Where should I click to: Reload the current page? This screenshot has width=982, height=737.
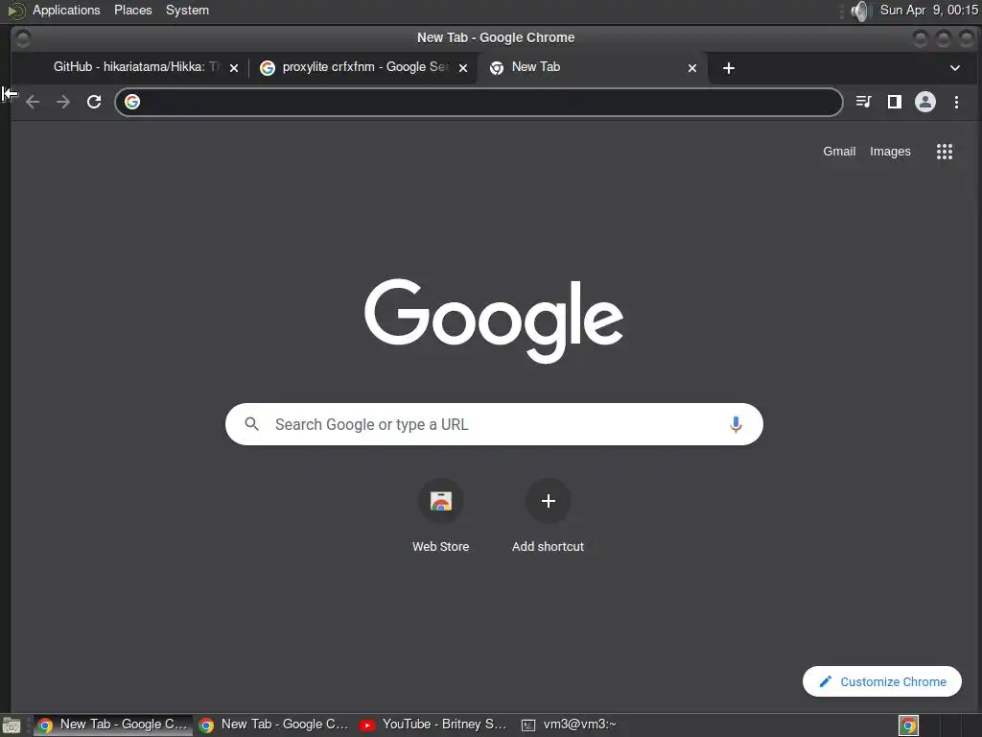click(x=94, y=102)
